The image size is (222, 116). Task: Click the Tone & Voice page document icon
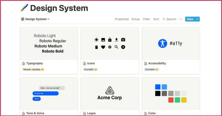[x=24, y=113]
